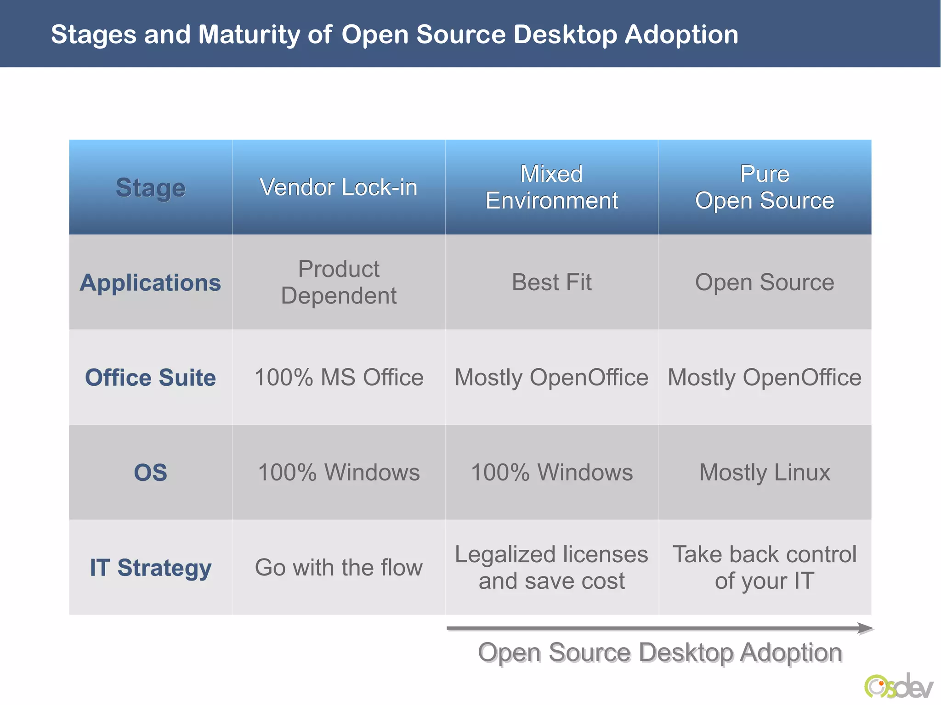Screen dimensions: 941x705
Task: Select the 'Product Dependent' cell
Action: pos(339,282)
